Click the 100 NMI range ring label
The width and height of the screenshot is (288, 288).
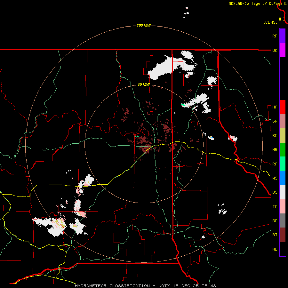pos(144,25)
